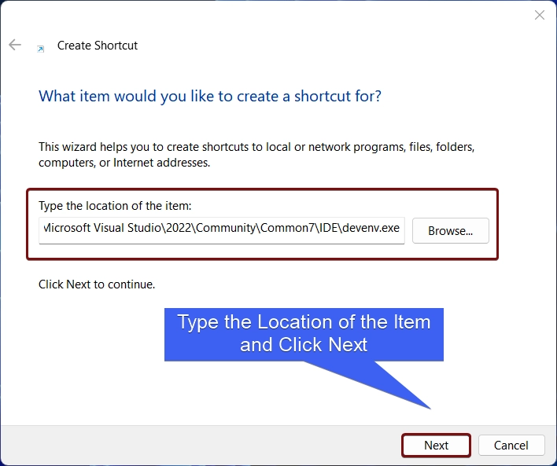Click Next to continue the wizard
Viewport: 557px width, 466px height.
[x=436, y=445]
